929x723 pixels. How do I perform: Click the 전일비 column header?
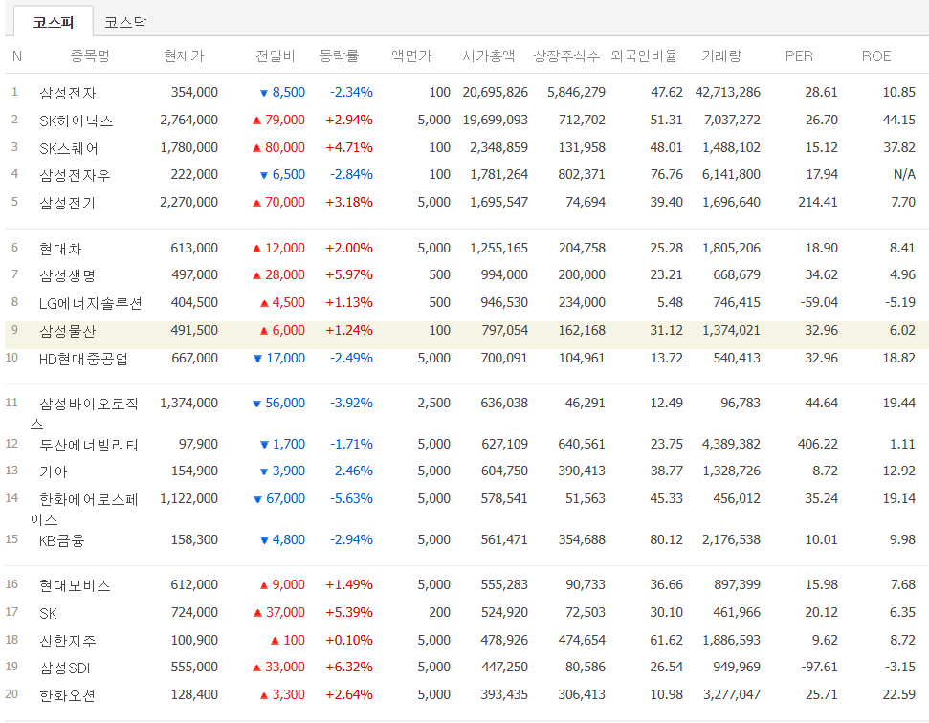[275, 55]
